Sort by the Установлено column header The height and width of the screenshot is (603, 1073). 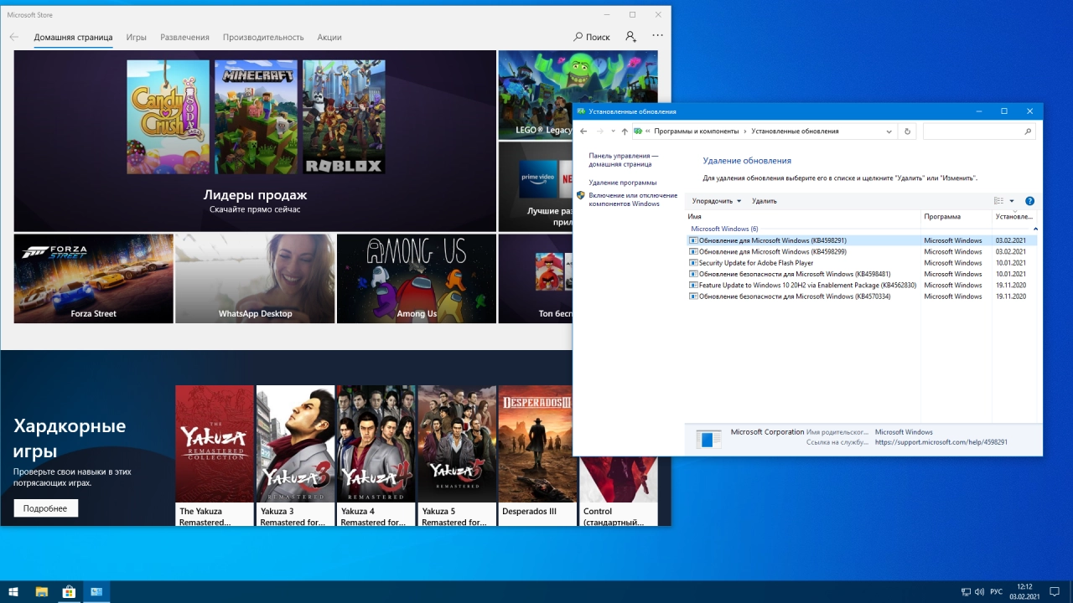pyautogui.click(x=1014, y=216)
